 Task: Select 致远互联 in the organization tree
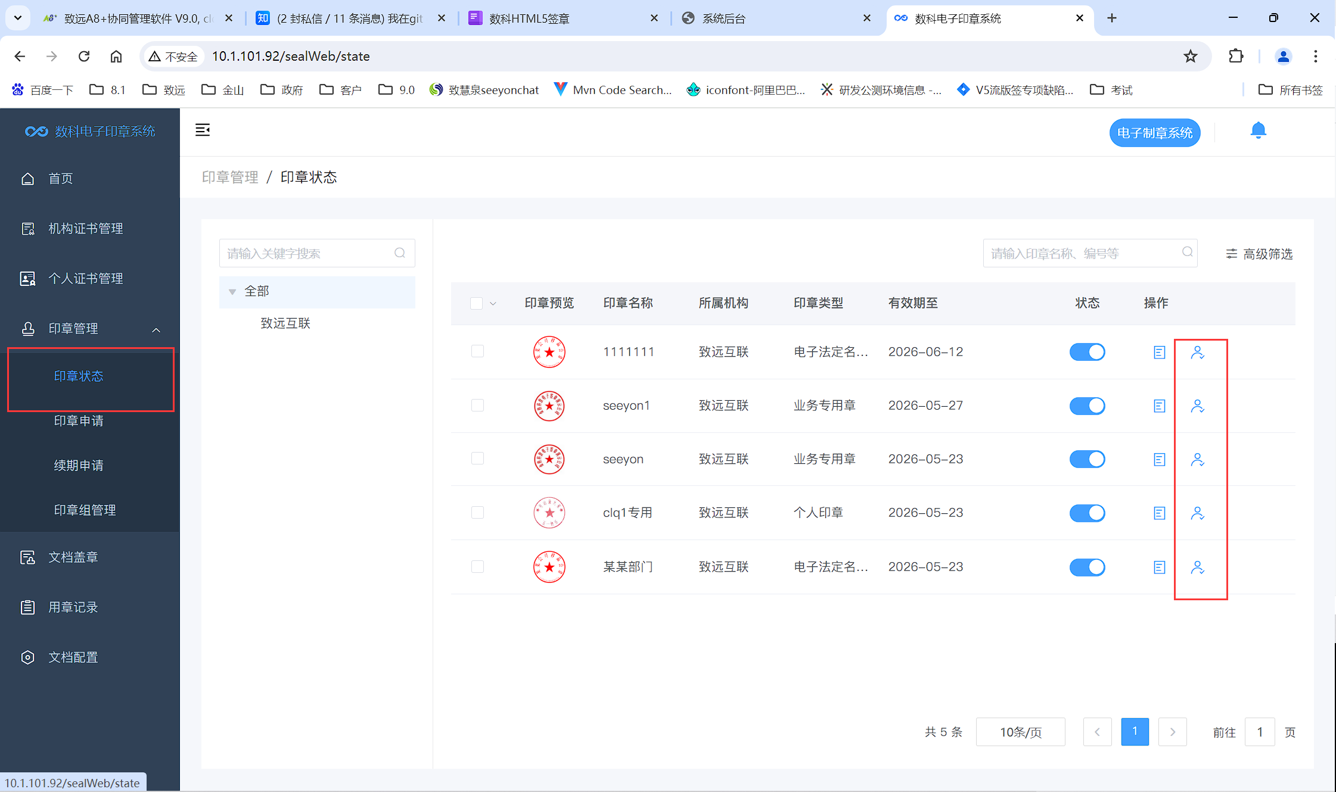point(285,323)
